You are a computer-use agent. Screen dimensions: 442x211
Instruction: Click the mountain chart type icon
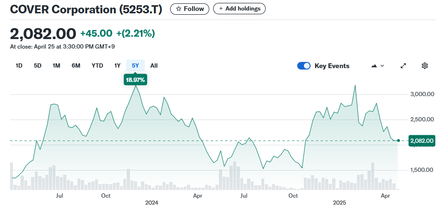click(x=374, y=66)
